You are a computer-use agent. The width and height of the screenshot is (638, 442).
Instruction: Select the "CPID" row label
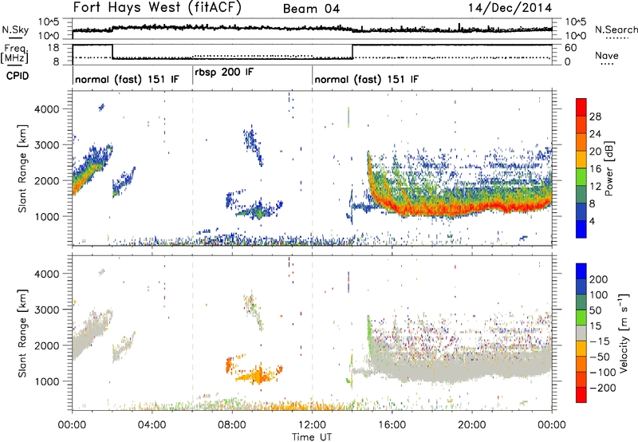(x=18, y=76)
